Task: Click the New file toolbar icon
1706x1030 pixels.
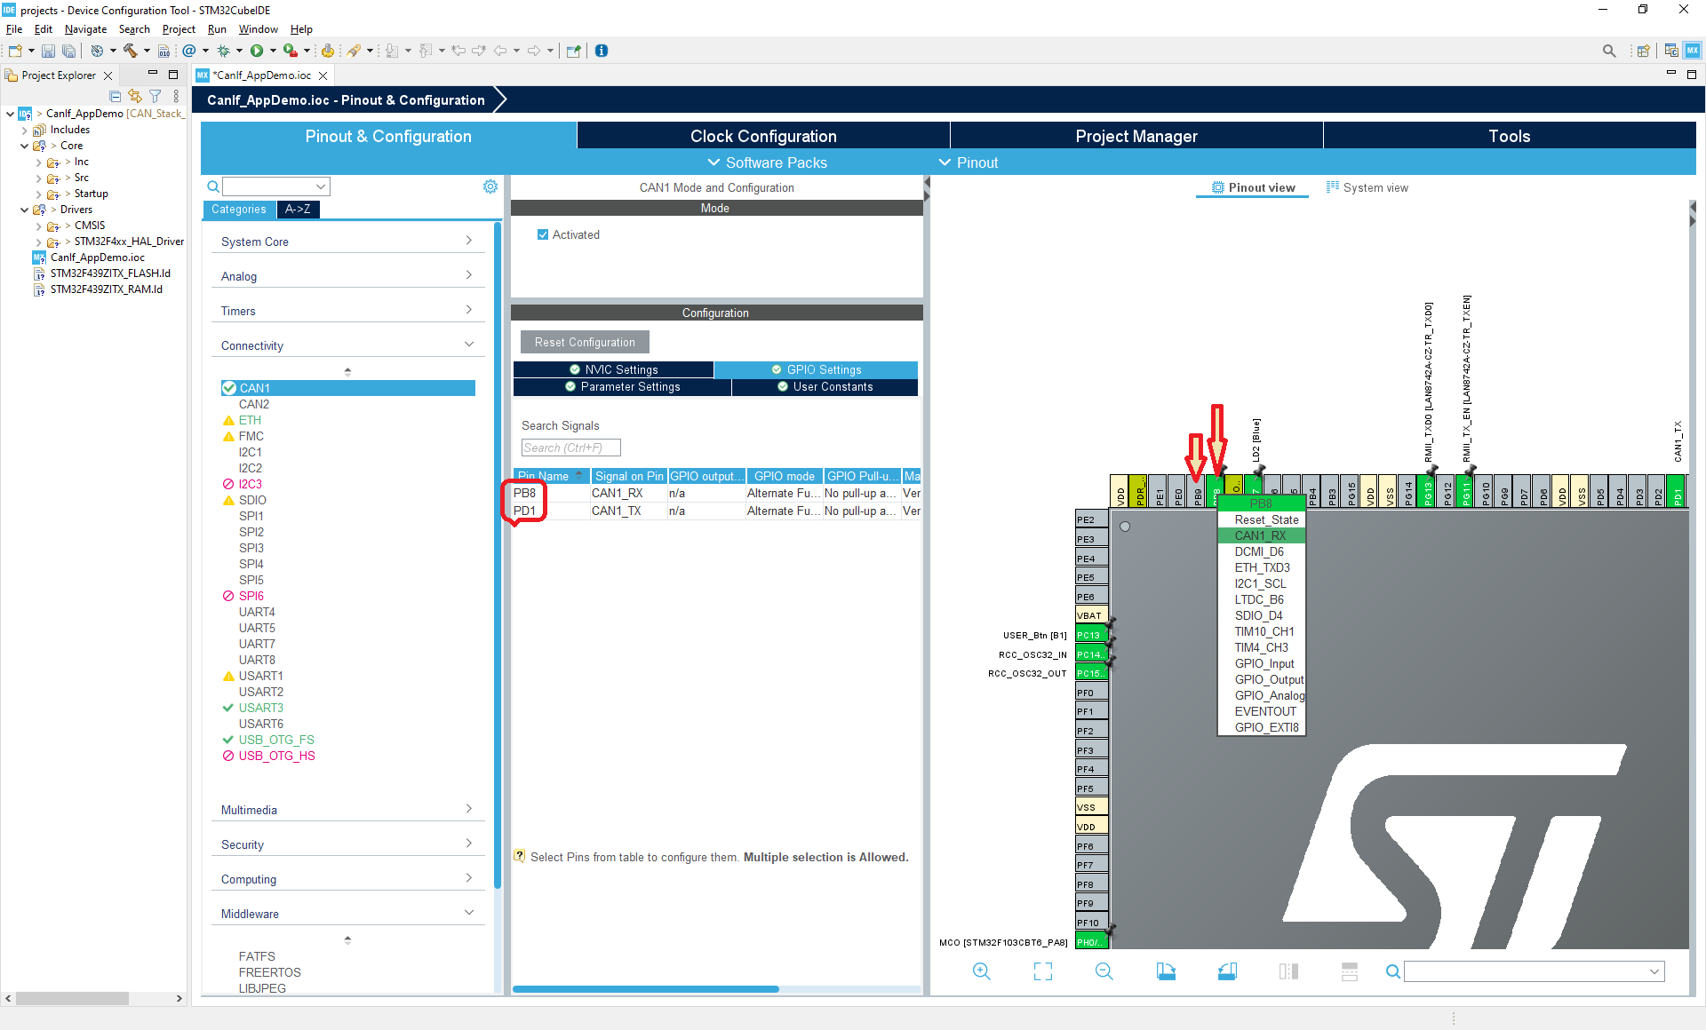Action: click(15, 51)
